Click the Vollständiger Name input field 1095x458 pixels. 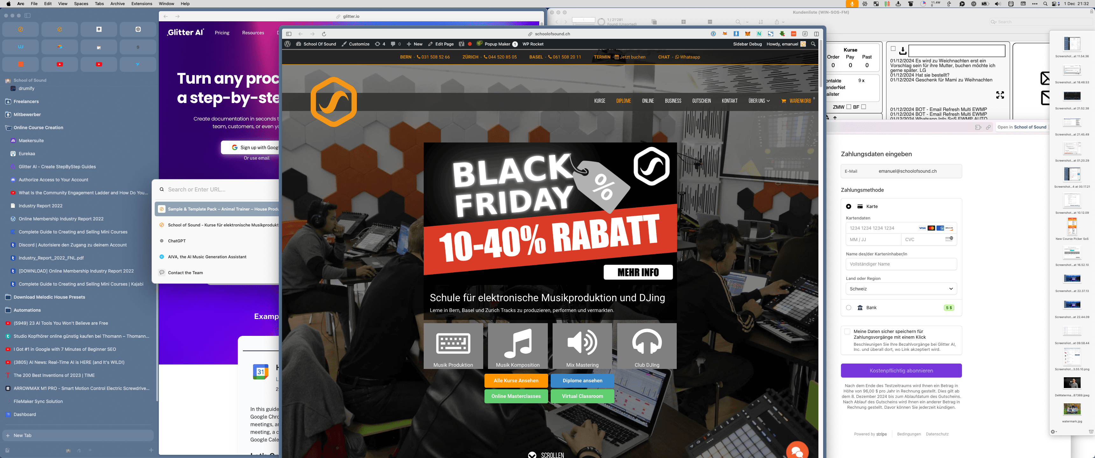[901, 264]
